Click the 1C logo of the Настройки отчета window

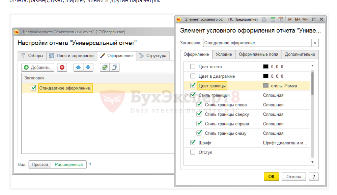pyautogui.click(x=17, y=32)
